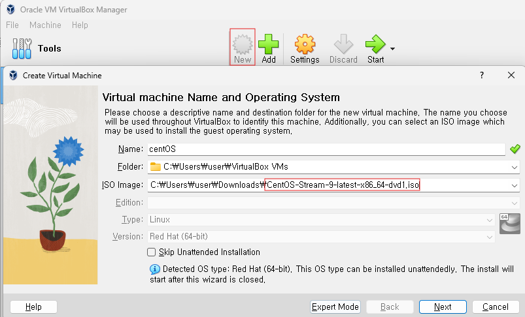This screenshot has width=525, height=317.
Task: Click the Discard toolbar icon
Action: point(343,44)
